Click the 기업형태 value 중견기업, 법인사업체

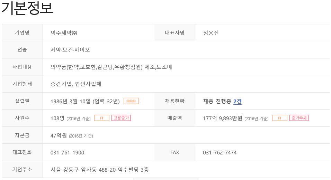tap(76, 84)
